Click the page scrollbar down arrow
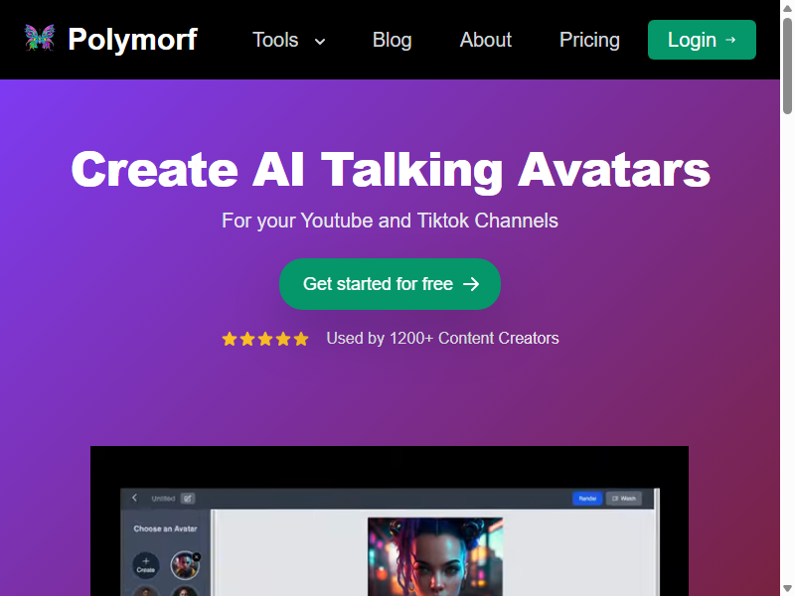This screenshot has width=795, height=596. tap(787, 588)
